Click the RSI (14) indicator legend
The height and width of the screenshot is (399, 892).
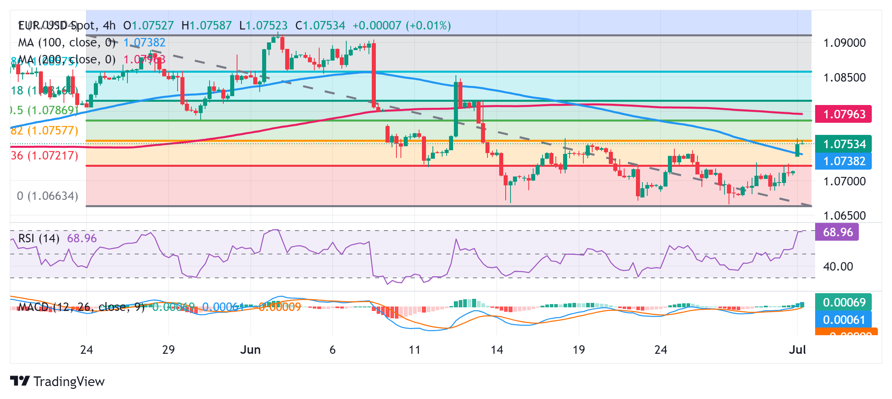[x=39, y=238]
